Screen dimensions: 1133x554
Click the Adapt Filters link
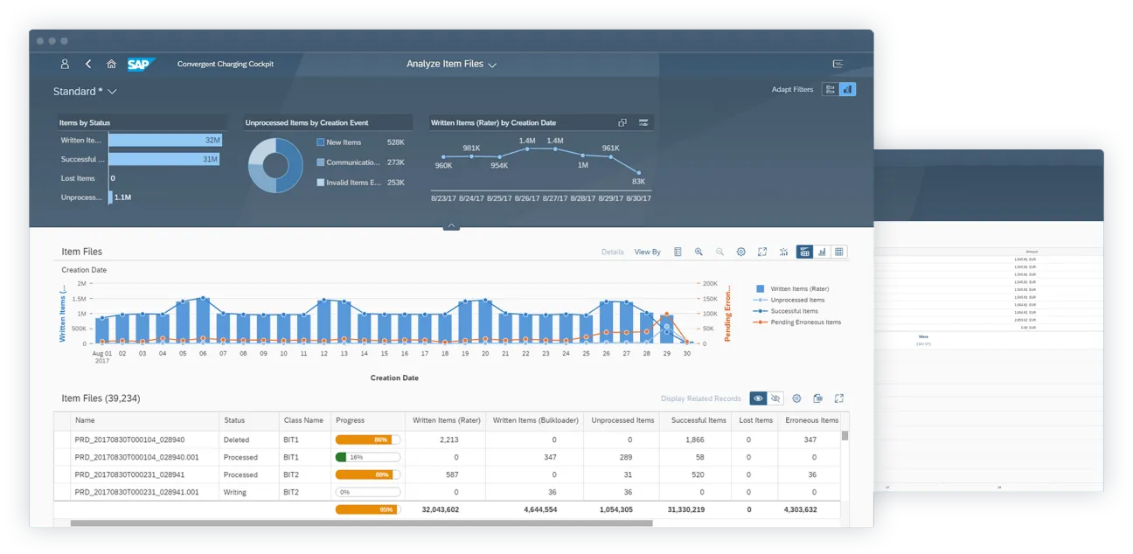click(x=791, y=88)
